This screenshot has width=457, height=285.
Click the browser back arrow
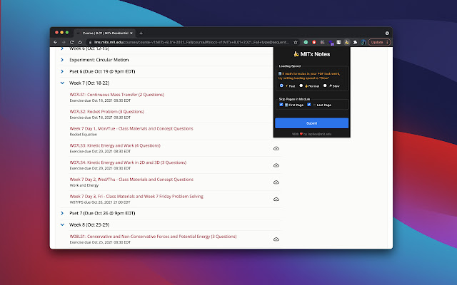[54, 42]
